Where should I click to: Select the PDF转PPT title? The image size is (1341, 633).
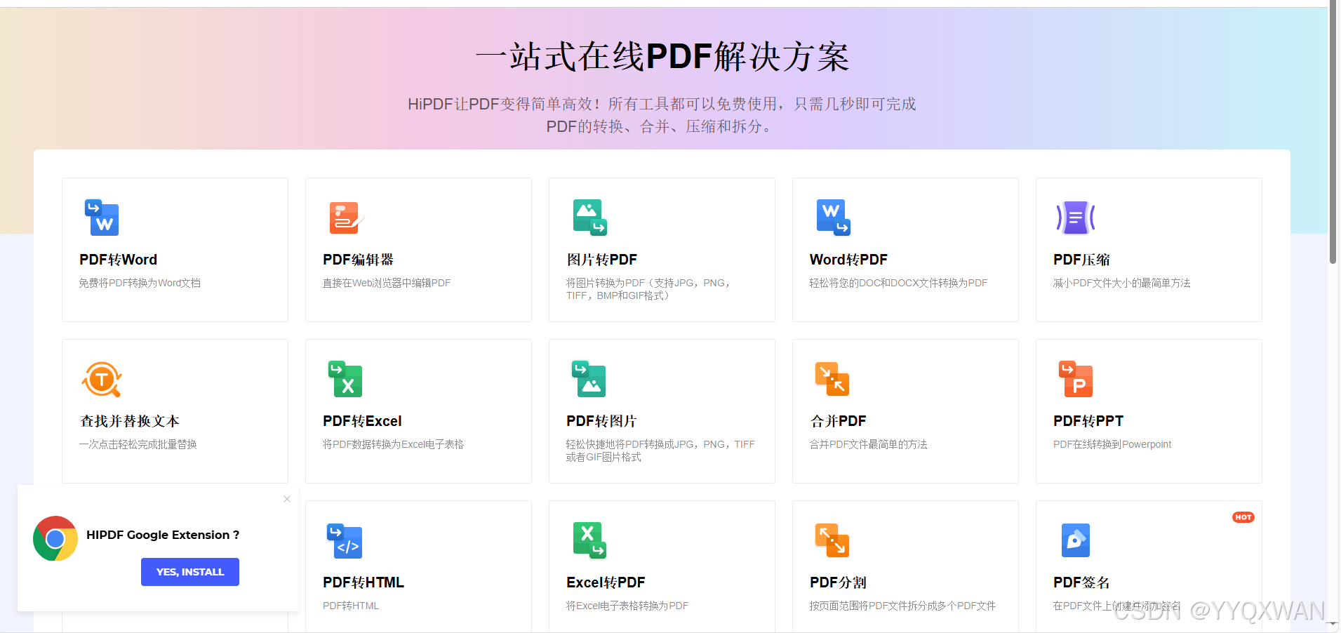pyautogui.click(x=1088, y=421)
